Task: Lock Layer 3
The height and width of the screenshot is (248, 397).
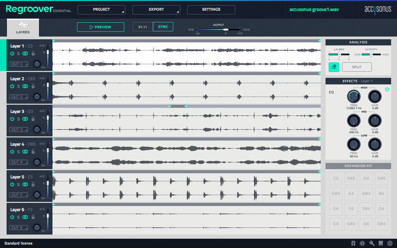Action: tap(33, 119)
